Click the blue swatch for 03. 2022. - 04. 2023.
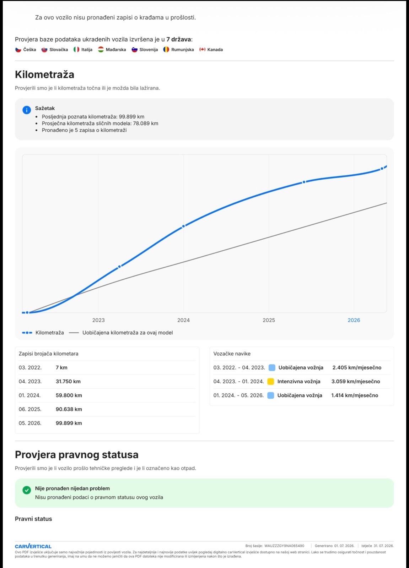Image resolution: width=409 pixels, height=568 pixels. point(272,368)
